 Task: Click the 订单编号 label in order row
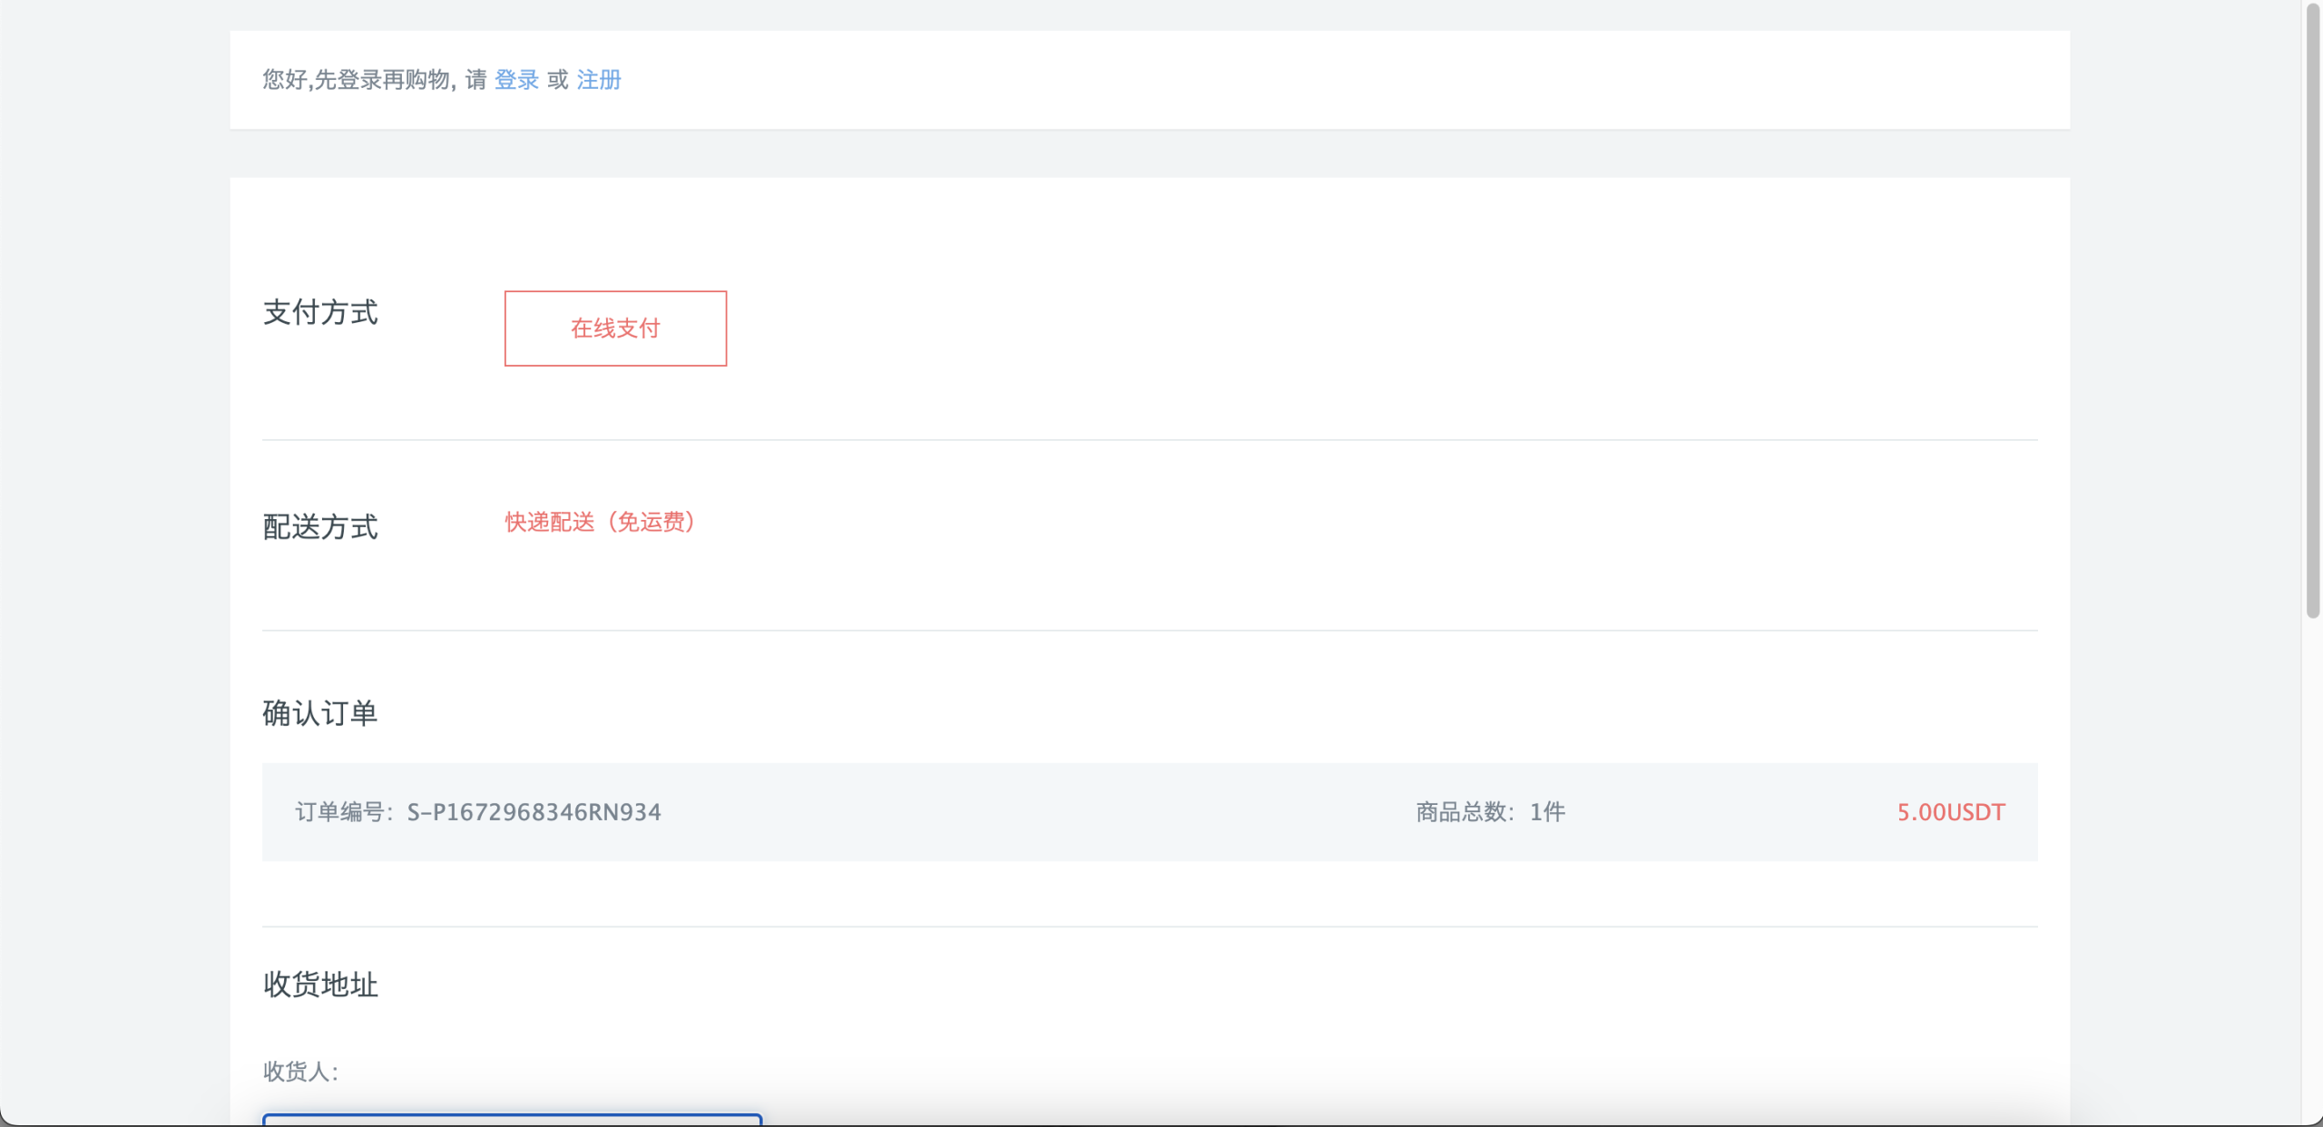pyautogui.click(x=339, y=812)
